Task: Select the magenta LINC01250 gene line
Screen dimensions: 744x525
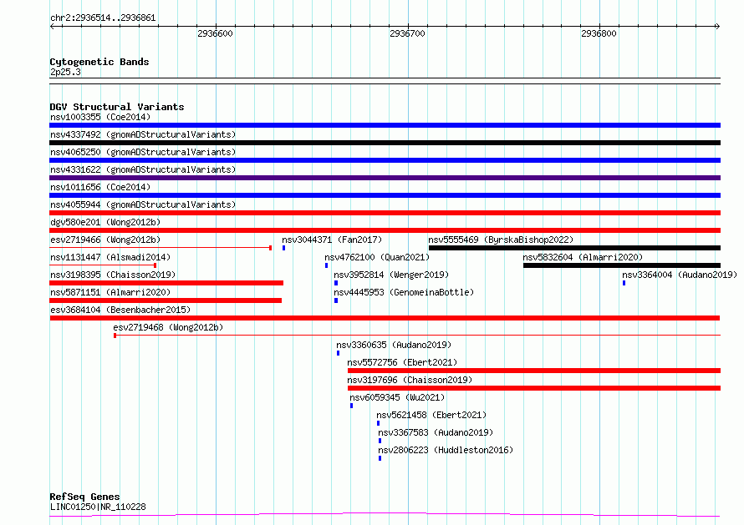Action: (x=385, y=515)
